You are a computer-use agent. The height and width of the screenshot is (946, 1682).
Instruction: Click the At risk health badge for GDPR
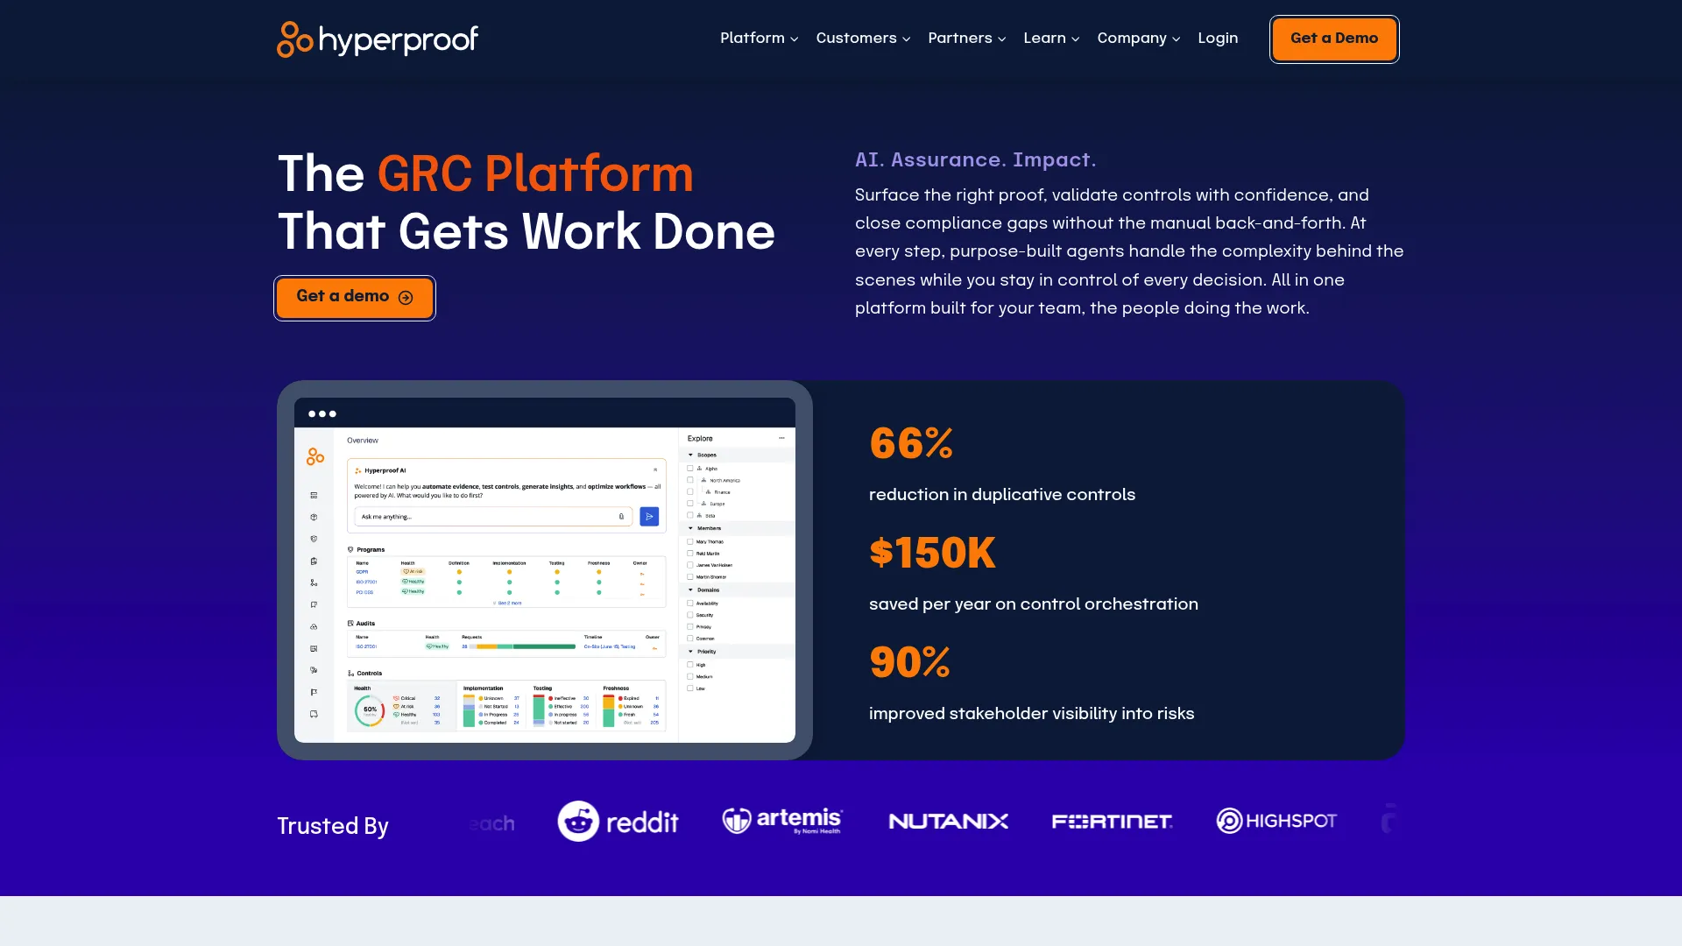pyautogui.click(x=413, y=572)
